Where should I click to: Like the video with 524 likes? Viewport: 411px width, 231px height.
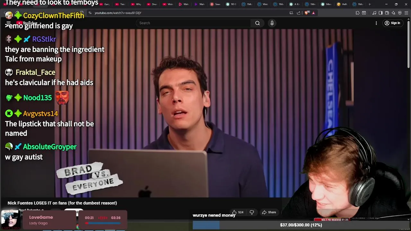pos(238,212)
